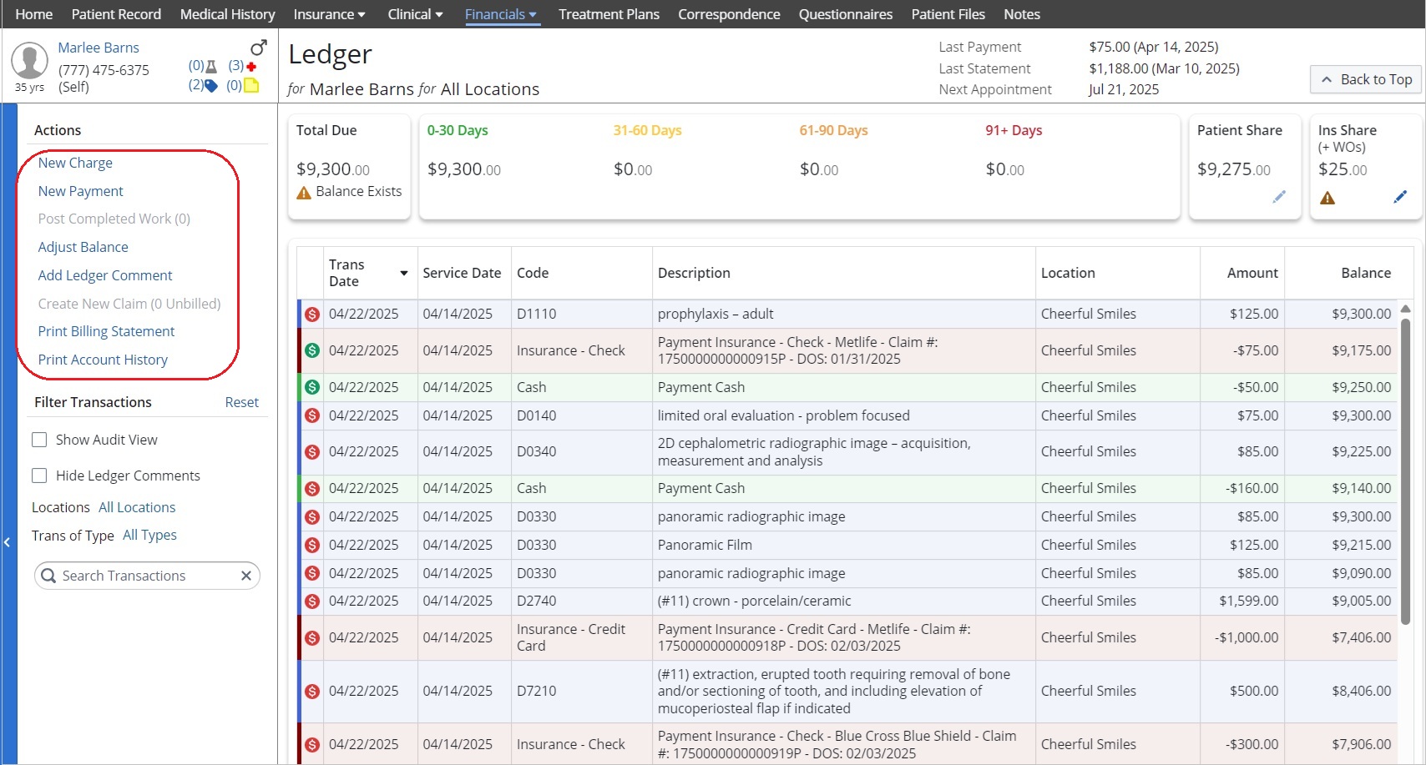Open Patient Record tab
Screen dimensions: 1426x765
pos(116,14)
